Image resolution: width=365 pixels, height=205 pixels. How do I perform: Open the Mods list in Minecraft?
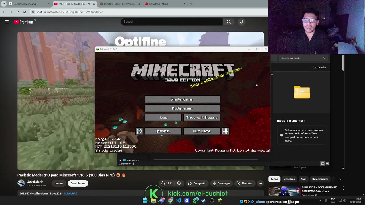(163, 117)
